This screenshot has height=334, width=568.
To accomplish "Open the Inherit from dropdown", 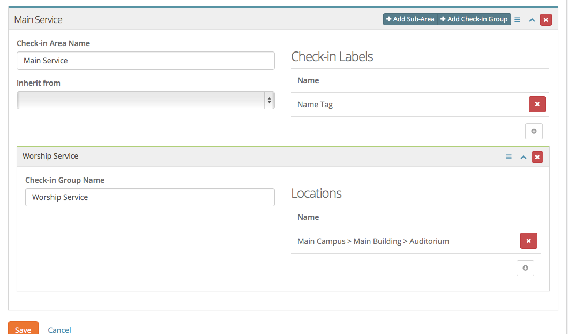I will pyautogui.click(x=145, y=100).
